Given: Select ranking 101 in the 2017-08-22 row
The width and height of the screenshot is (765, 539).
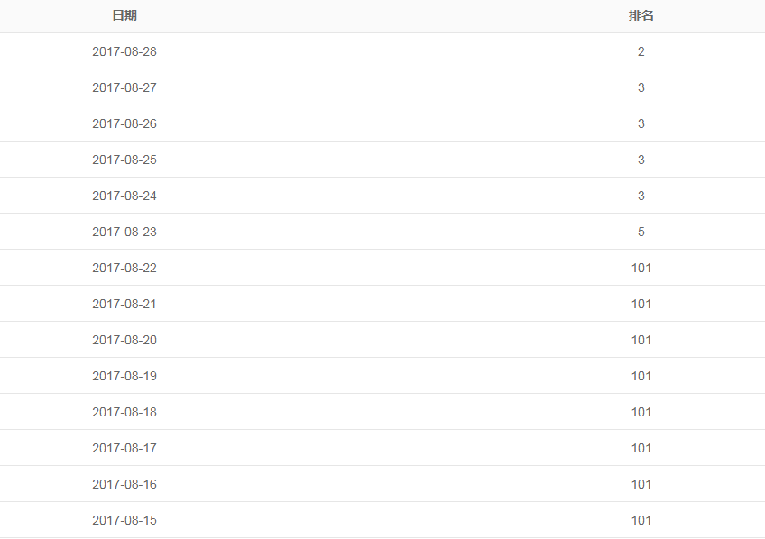Looking at the screenshot, I should (x=641, y=268).
